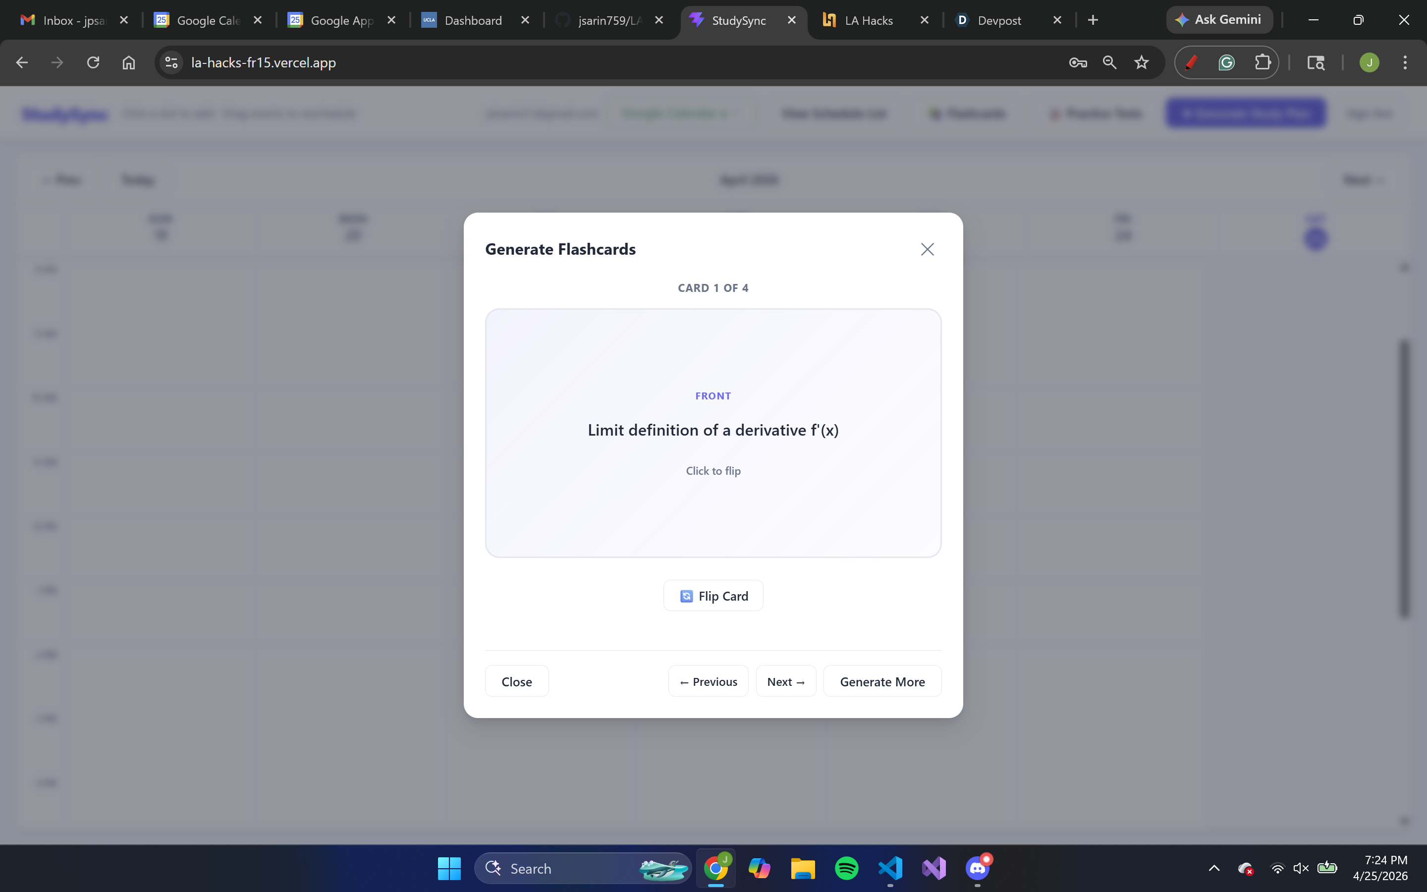Open password manager key icon
Viewport: 1427px width, 892px height.
(x=1078, y=62)
